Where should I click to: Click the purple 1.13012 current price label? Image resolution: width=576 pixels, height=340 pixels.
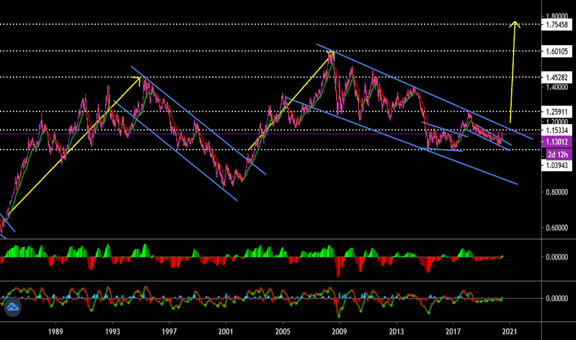pyautogui.click(x=557, y=142)
